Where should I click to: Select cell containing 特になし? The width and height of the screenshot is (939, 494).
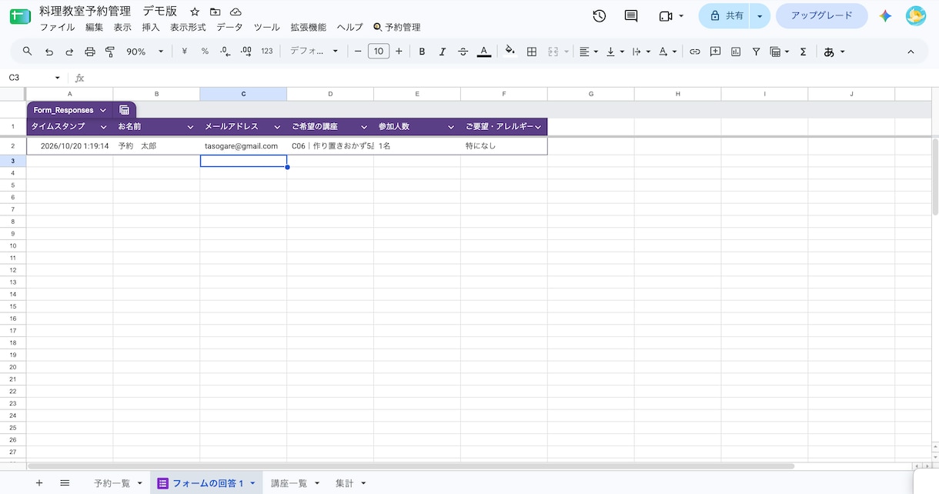point(504,145)
